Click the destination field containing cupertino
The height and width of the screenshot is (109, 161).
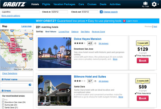(20, 12)
